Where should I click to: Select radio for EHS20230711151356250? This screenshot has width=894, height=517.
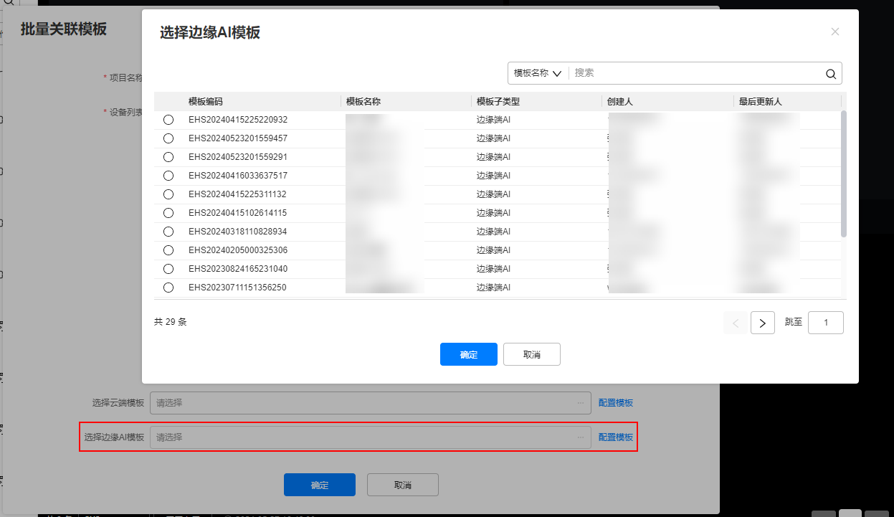click(168, 288)
